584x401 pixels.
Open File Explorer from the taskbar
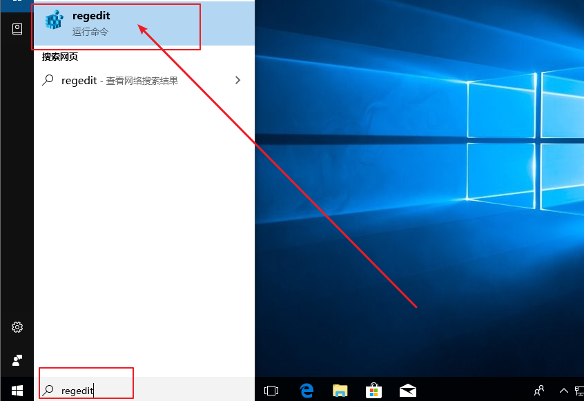pyautogui.click(x=340, y=390)
